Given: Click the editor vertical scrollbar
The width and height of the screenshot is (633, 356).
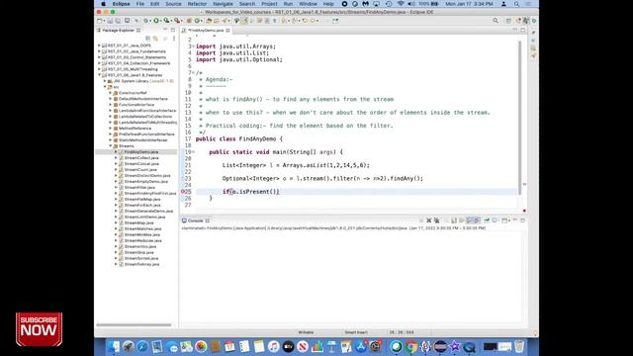Looking at the screenshot, I should (520, 117).
